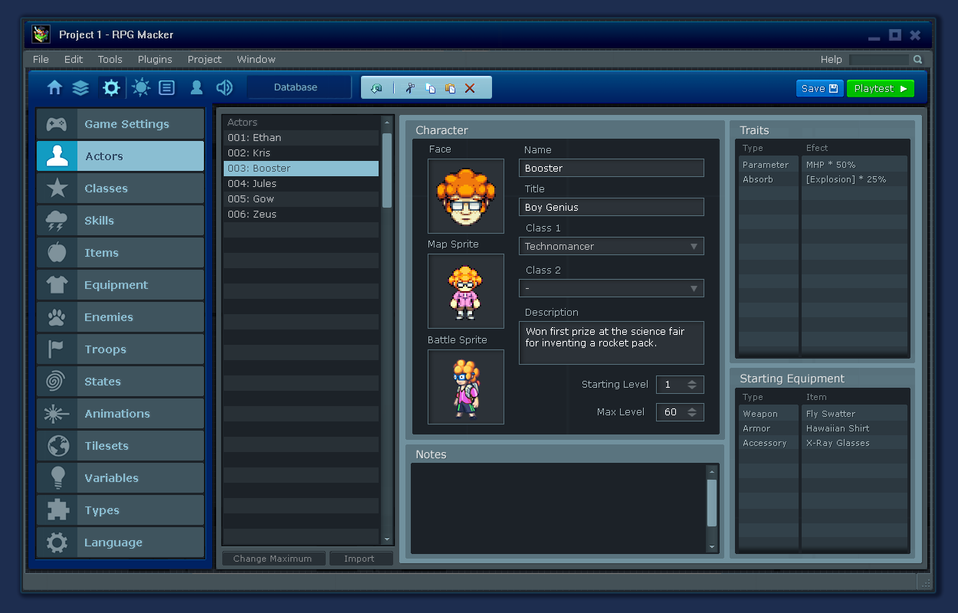Select actor 002: Kris
958x613 pixels.
(x=301, y=153)
